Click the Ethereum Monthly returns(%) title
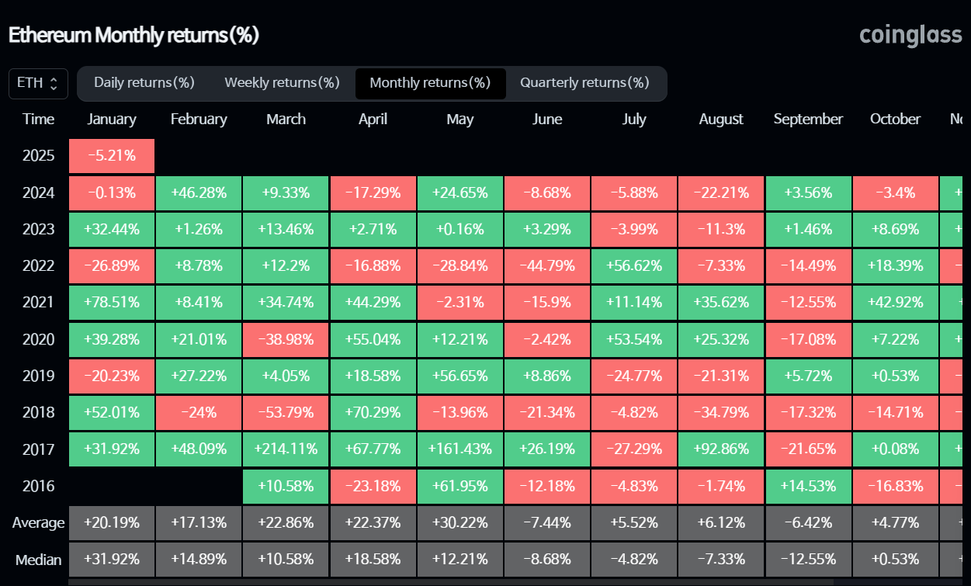Screen dimensions: 971x586 click(x=134, y=36)
